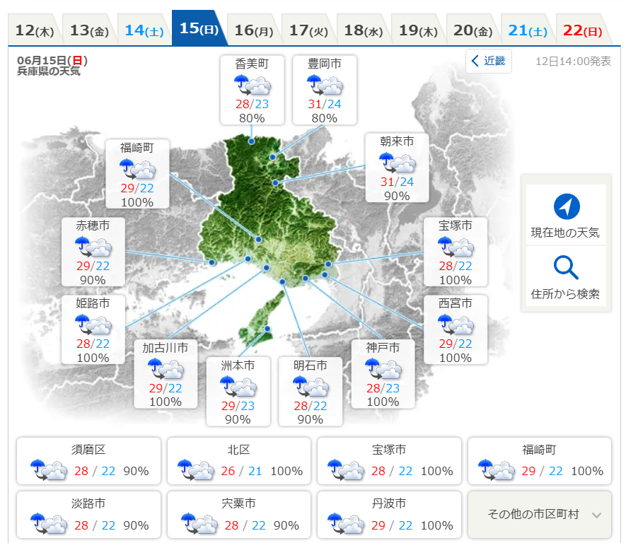626x543 pixels.
Task: Click the 住所から検索 magnifier icon
Action: point(566,267)
